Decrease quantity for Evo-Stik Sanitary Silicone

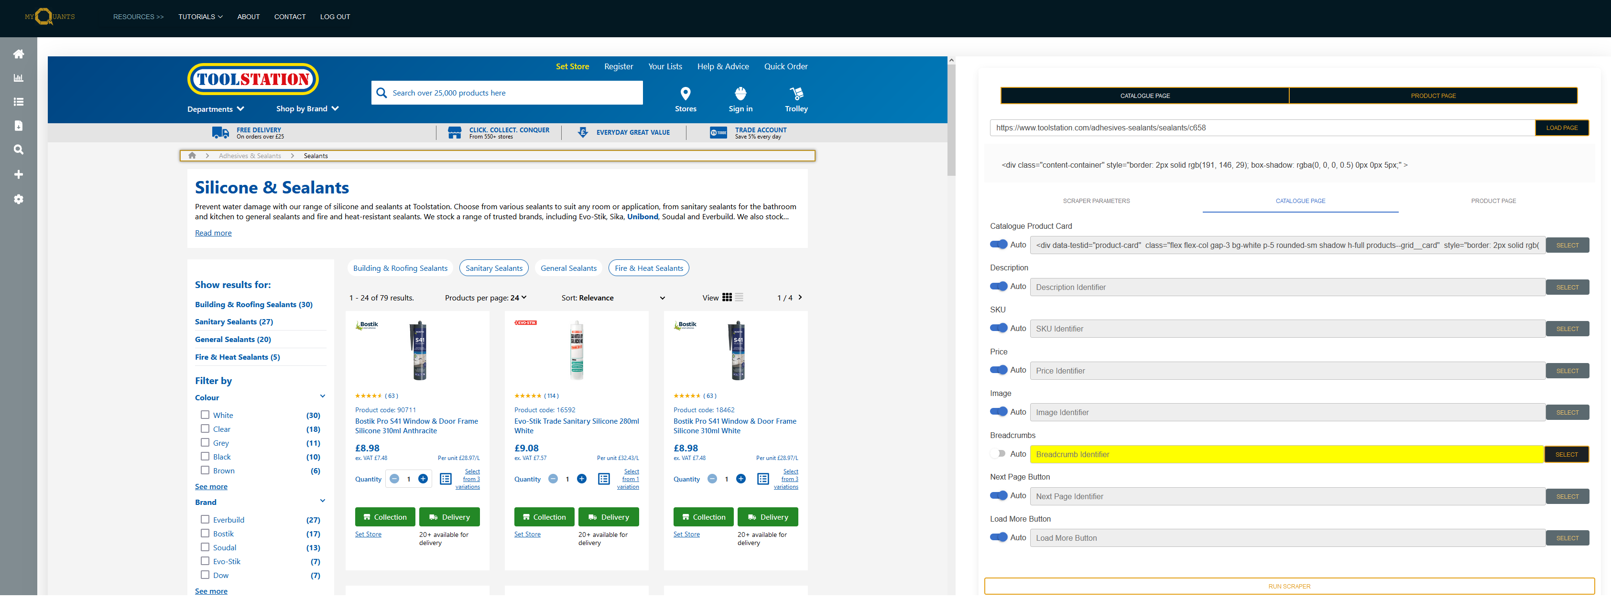coord(553,480)
